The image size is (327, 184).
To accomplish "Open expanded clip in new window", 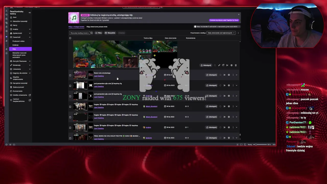I will [223, 65].
